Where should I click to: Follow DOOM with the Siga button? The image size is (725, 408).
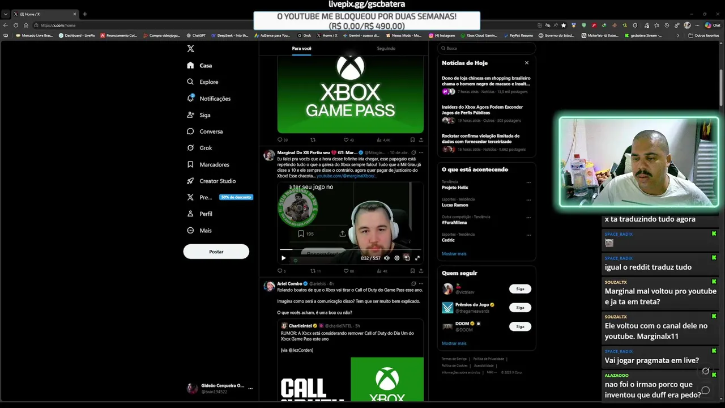[x=520, y=326]
